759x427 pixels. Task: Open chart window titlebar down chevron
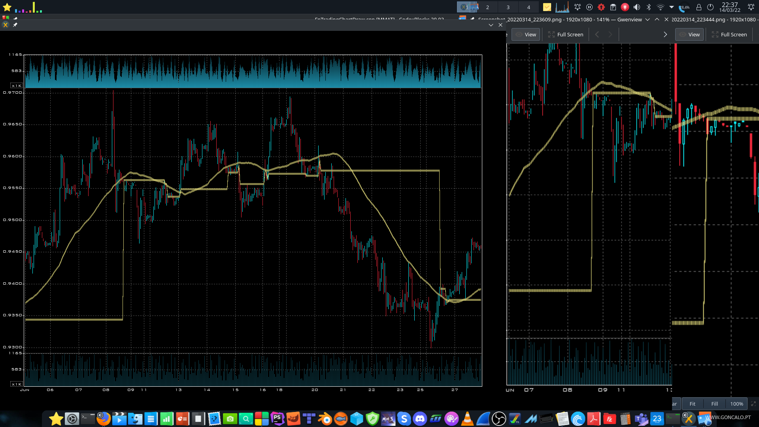tap(491, 25)
